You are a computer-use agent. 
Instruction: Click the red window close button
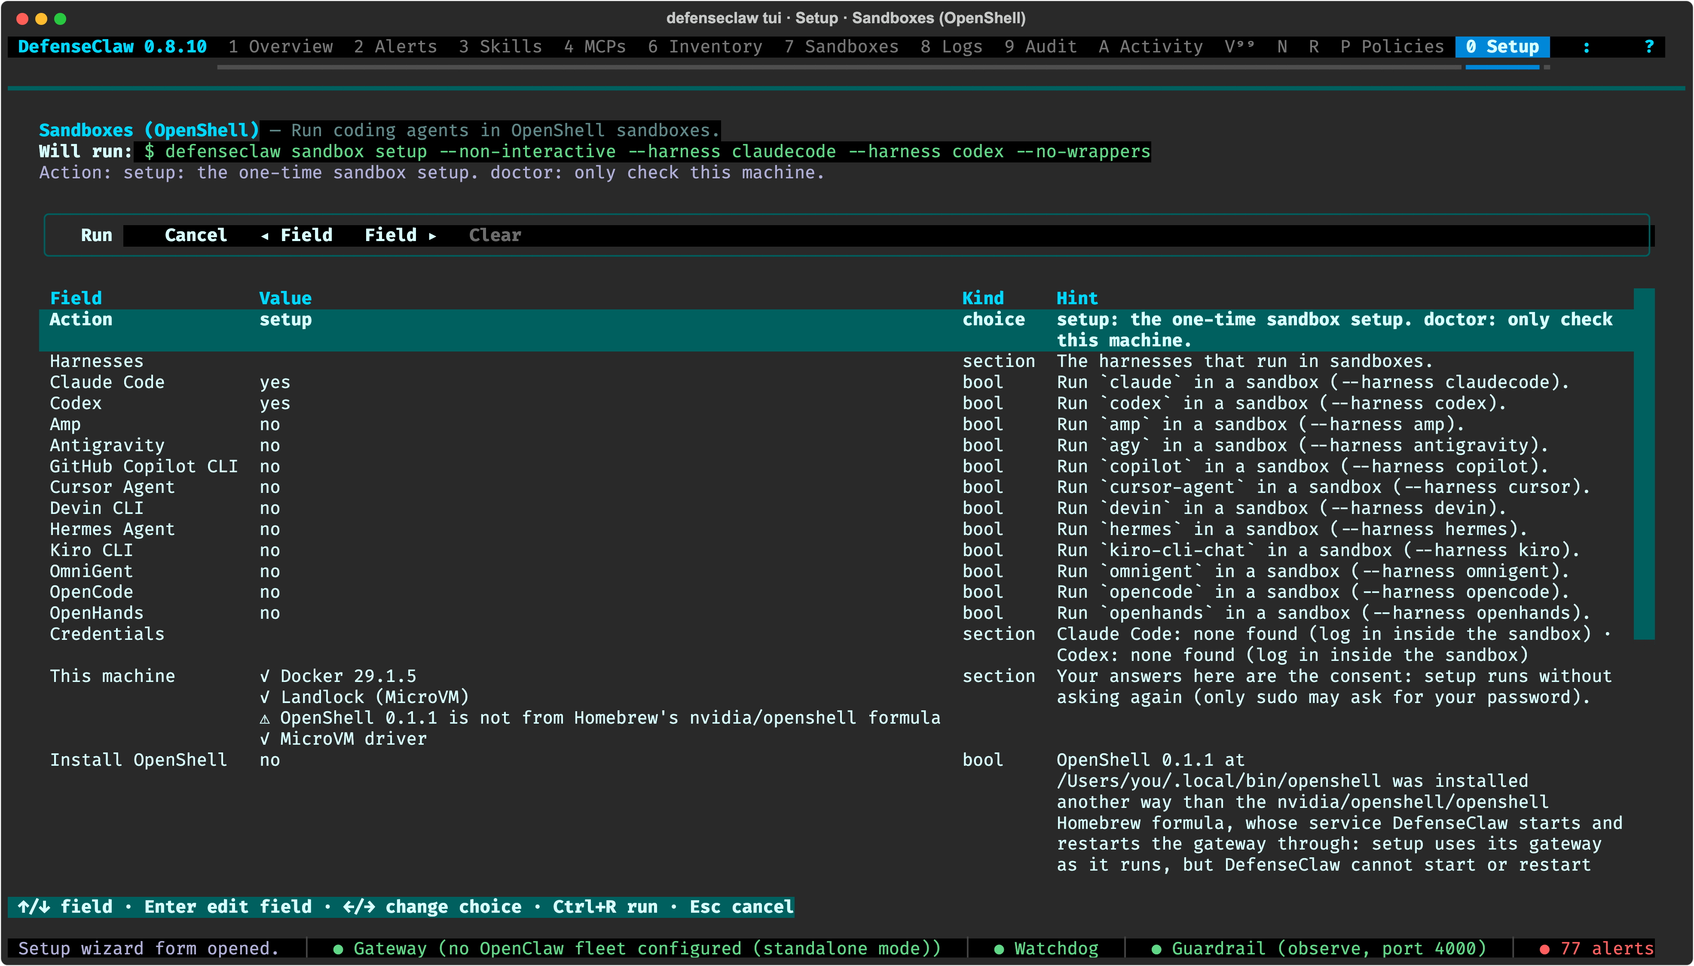[x=22, y=18]
